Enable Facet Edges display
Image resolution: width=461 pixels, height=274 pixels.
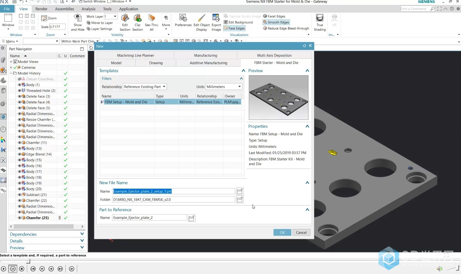pyautogui.click(x=274, y=16)
